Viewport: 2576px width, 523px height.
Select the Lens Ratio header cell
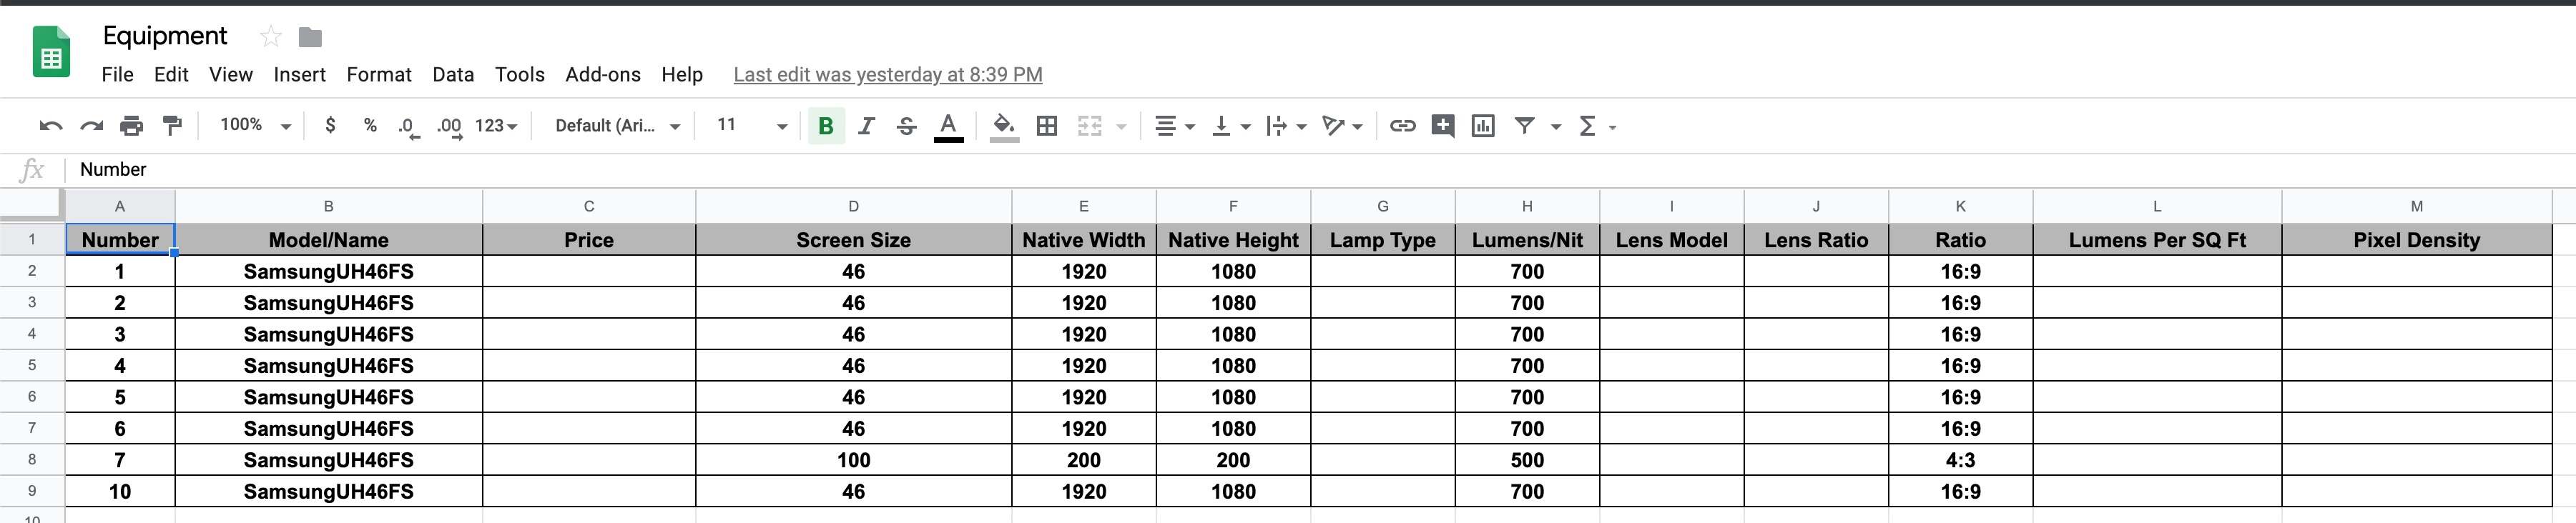click(x=1816, y=240)
